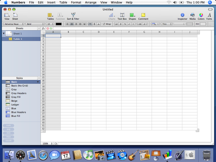Image resolution: width=216 pixels, height=162 pixels.
Task: Click the Function toolbar icon
Action: click(60, 16)
